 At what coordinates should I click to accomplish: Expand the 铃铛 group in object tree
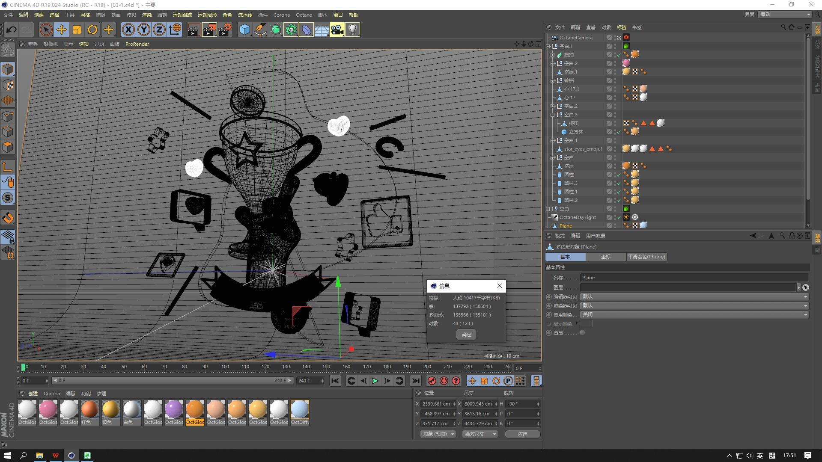(x=553, y=80)
